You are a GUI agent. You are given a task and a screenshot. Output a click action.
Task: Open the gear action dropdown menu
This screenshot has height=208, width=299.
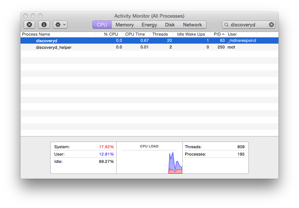point(60,25)
